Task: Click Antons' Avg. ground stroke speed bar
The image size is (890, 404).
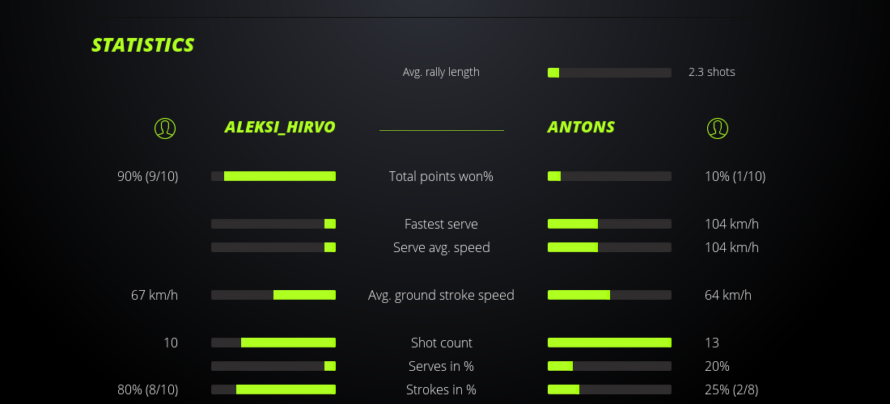Action: pyautogui.click(x=609, y=295)
